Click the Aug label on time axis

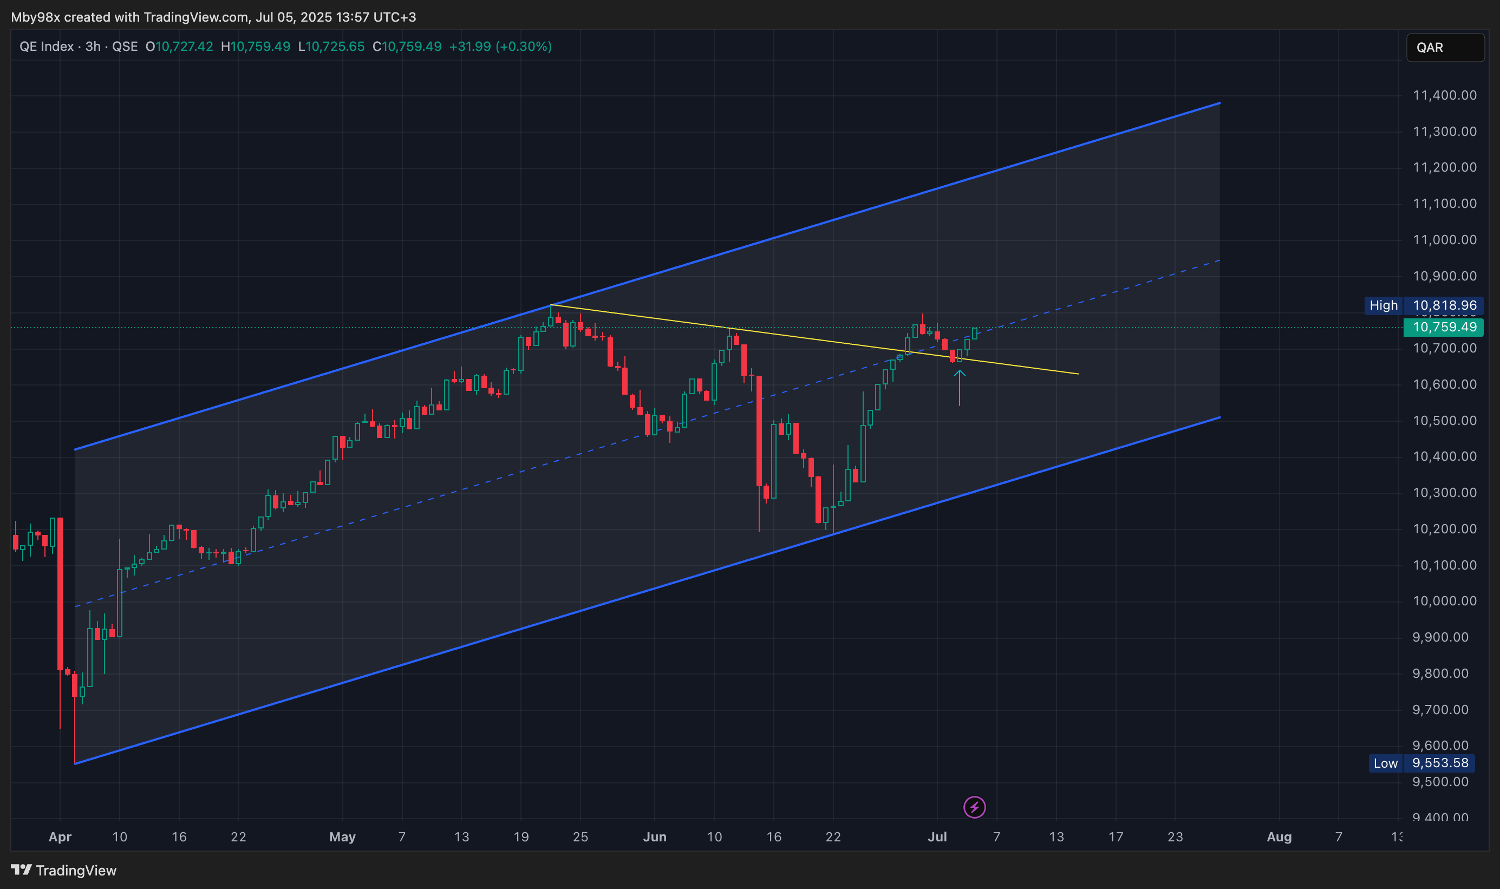pos(1279,837)
